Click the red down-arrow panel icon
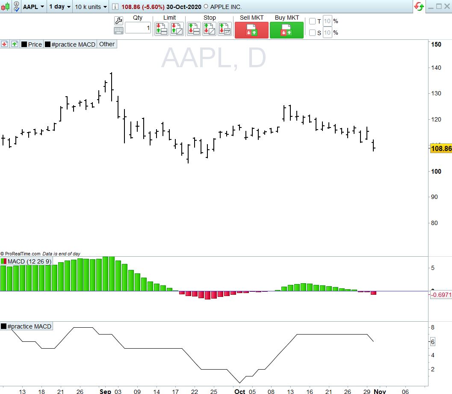 (4, 44)
